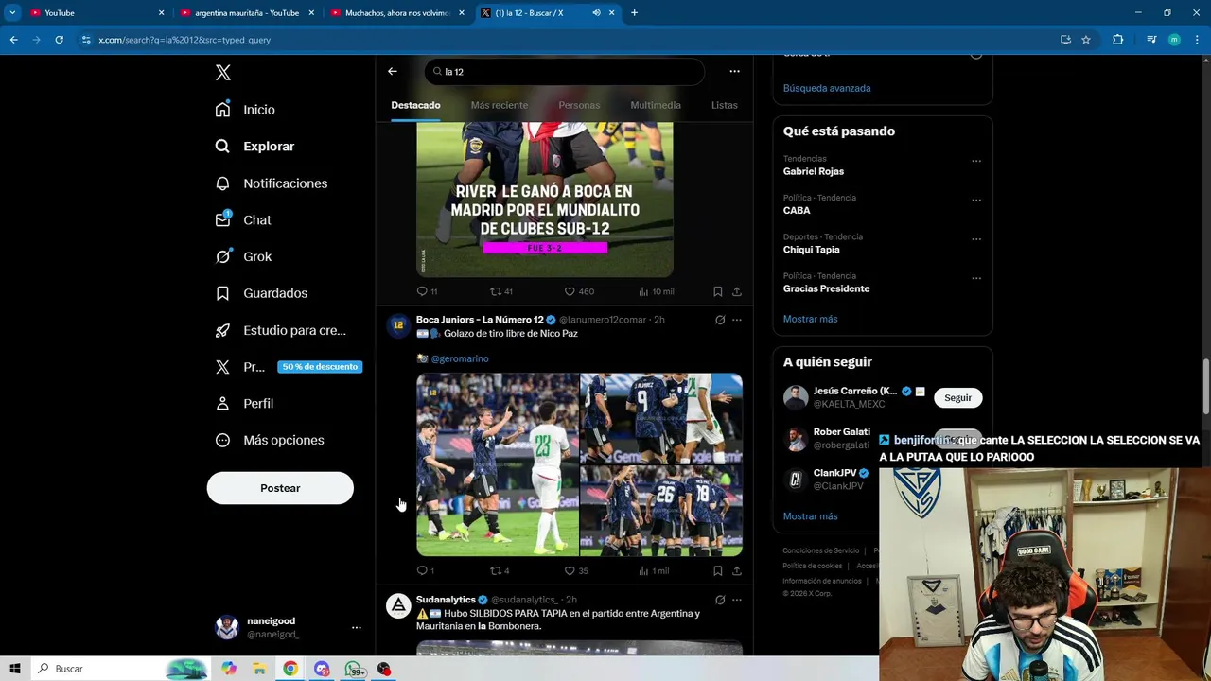Screen dimensions: 1211x681
Task: Open bottom-right photo with players 26 and 18
Action: pos(661,511)
